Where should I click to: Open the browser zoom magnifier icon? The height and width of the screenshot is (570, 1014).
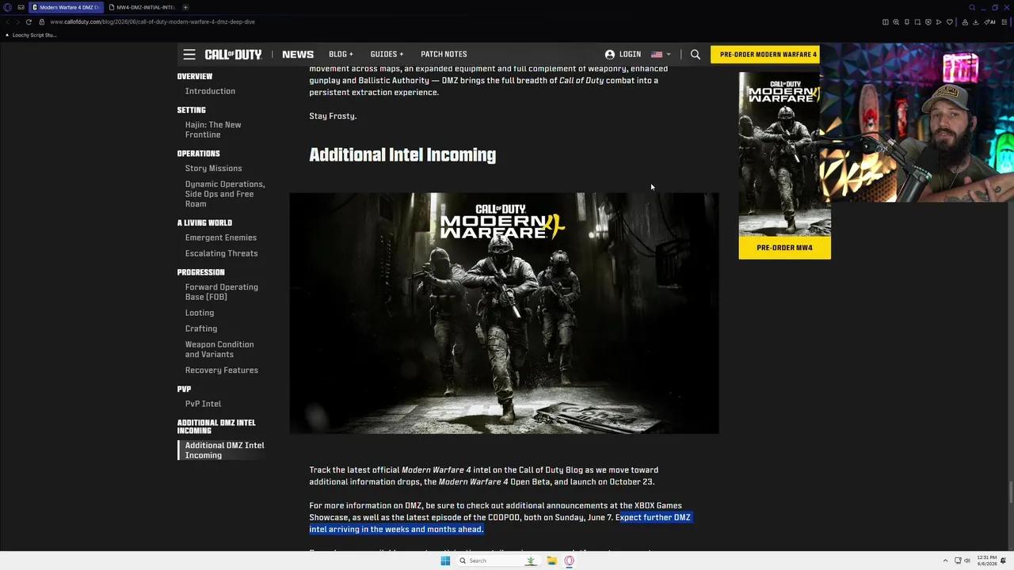(x=896, y=22)
